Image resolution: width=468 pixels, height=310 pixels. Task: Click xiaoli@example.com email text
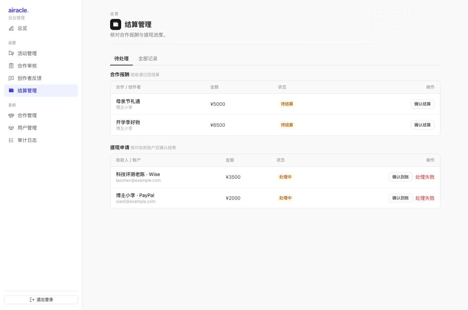pos(136,201)
